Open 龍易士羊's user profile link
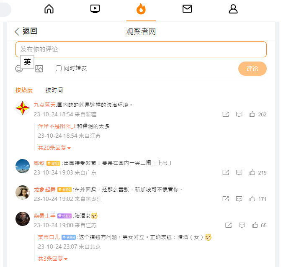This screenshot has width=281, height=267. coord(44,216)
